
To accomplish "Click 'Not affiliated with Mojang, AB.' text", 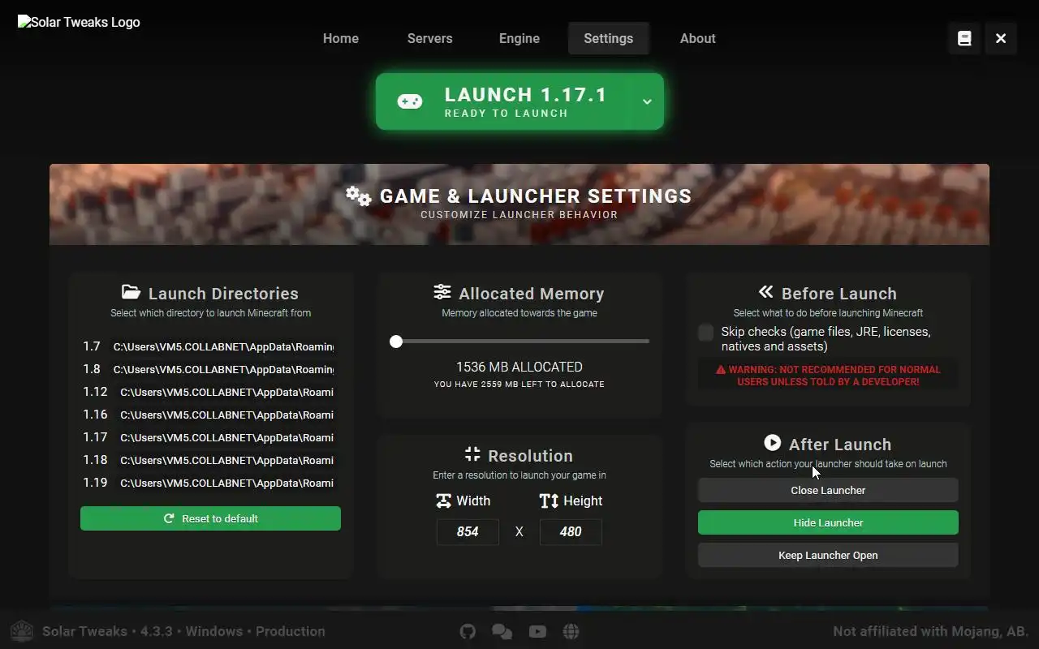I will [x=930, y=631].
